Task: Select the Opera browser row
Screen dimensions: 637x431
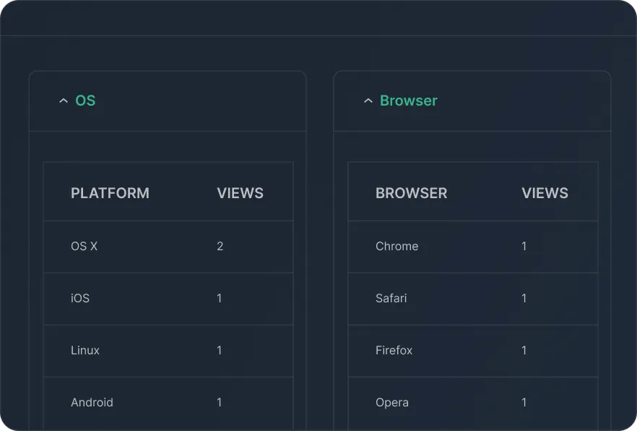Action: tap(473, 403)
